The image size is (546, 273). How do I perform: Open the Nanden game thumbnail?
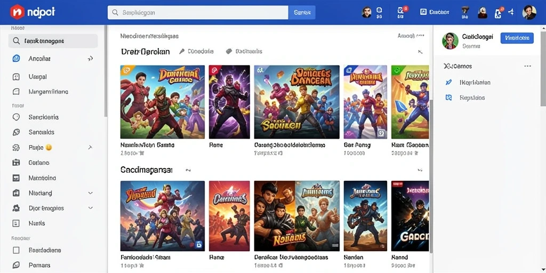pos(365,216)
